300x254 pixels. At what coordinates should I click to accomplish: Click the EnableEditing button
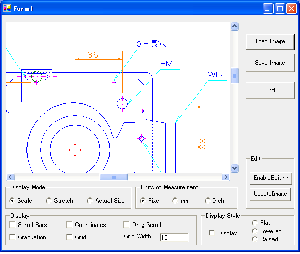271,178
